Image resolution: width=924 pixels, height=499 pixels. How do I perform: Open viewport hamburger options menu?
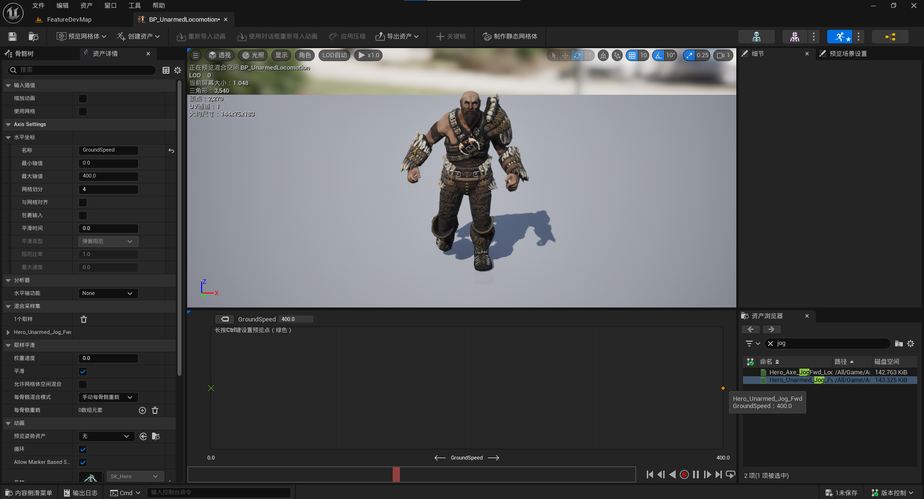point(195,55)
